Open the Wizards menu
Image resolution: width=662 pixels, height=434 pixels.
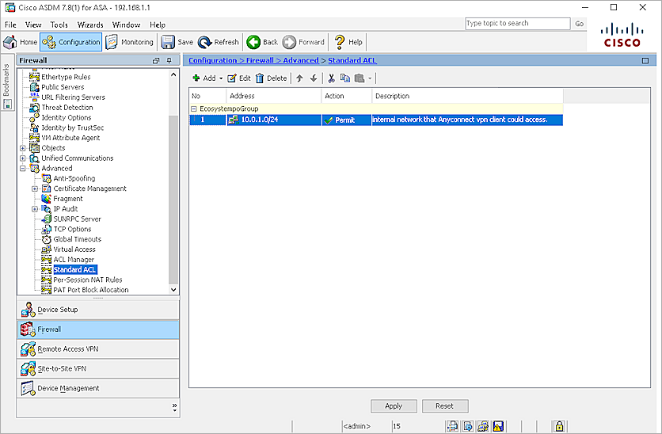pos(90,25)
